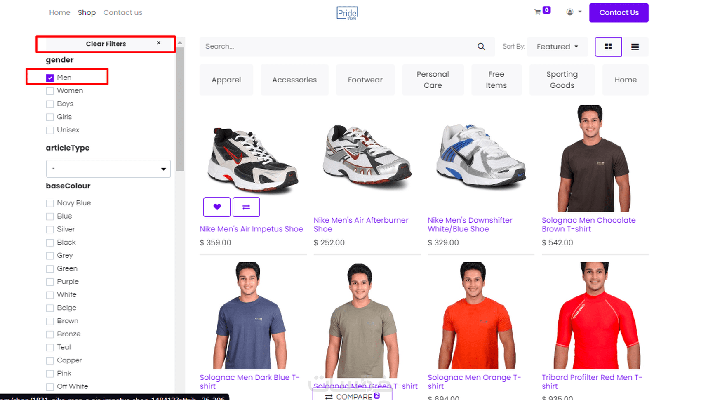
Task: Select the Free Items category tab
Action: click(496, 80)
